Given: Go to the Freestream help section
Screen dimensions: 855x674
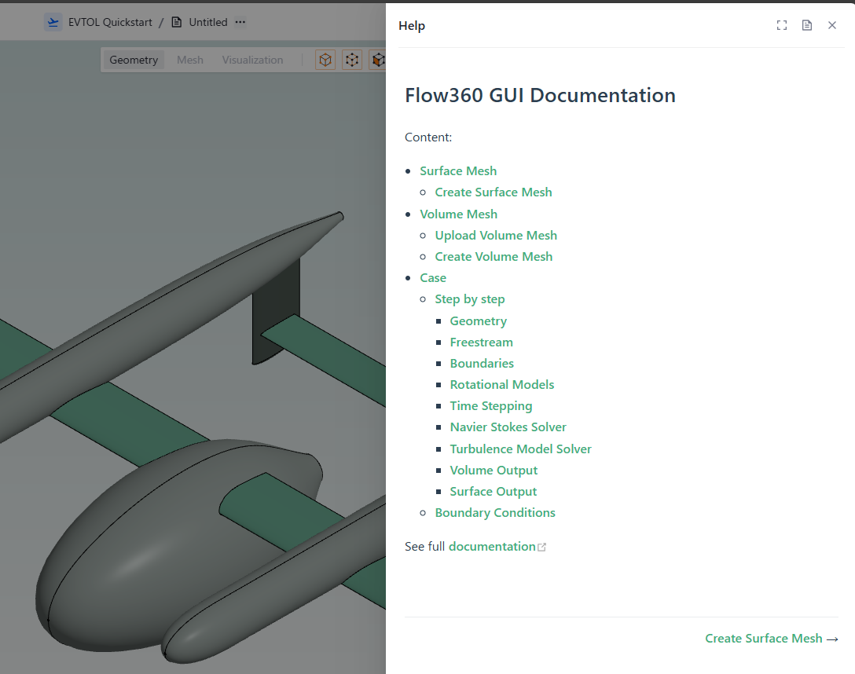Looking at the screenshot, I should click(481, 342).
